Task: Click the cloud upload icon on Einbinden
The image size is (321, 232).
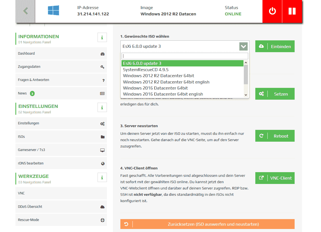Action: [x=261, y=46]
